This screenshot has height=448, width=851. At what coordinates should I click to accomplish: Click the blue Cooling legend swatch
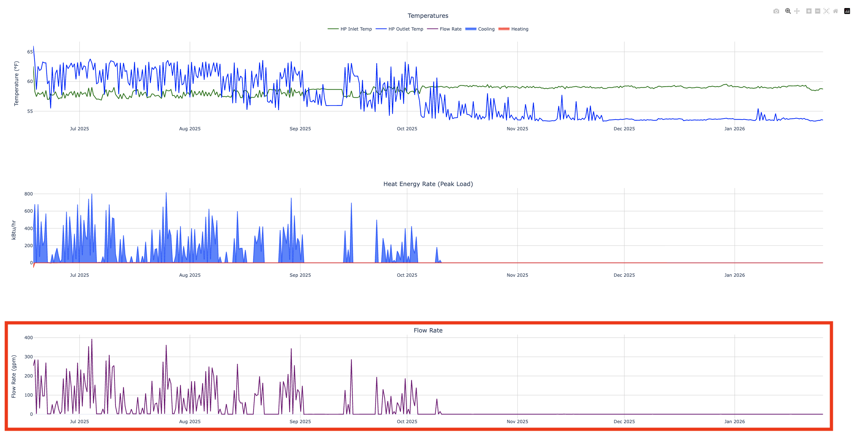tap(471, 29)
